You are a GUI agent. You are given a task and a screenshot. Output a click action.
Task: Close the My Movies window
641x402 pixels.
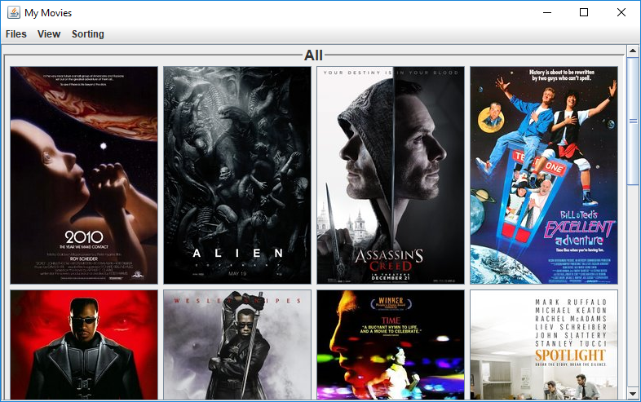pos(621,13)
